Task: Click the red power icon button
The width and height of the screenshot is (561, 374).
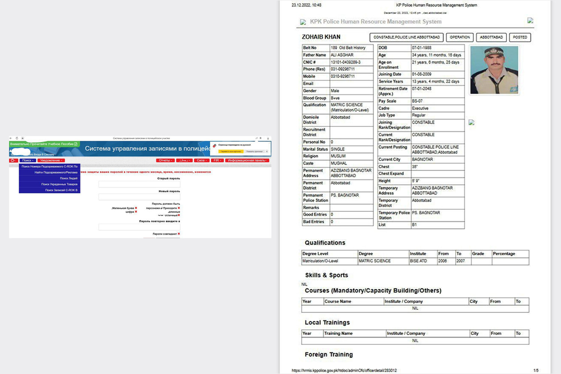Action: click(13, 160)
